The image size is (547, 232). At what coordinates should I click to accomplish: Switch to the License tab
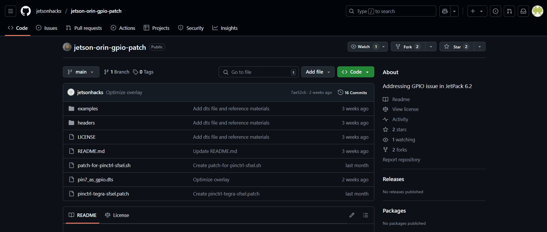(117, 215)
